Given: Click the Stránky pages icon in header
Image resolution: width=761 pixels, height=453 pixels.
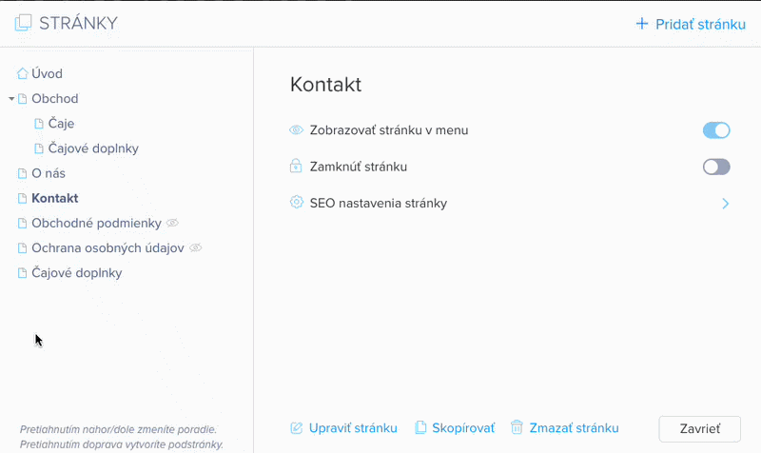Looking at the screenshot, I should point(24,24).
